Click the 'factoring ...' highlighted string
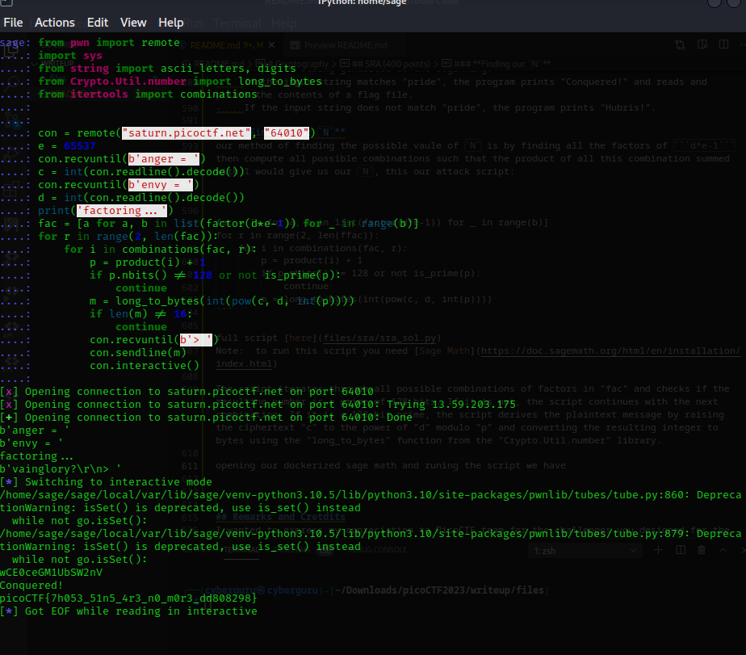This screenshot has width=746, height=655. [x=122, y=211]
